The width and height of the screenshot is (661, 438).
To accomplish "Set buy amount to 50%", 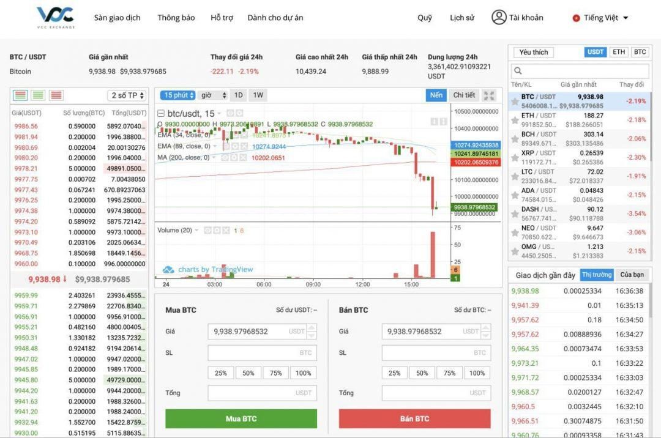I will pos(248,373).
